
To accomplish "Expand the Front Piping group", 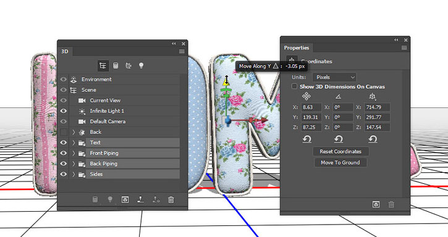I will [74, 153].
